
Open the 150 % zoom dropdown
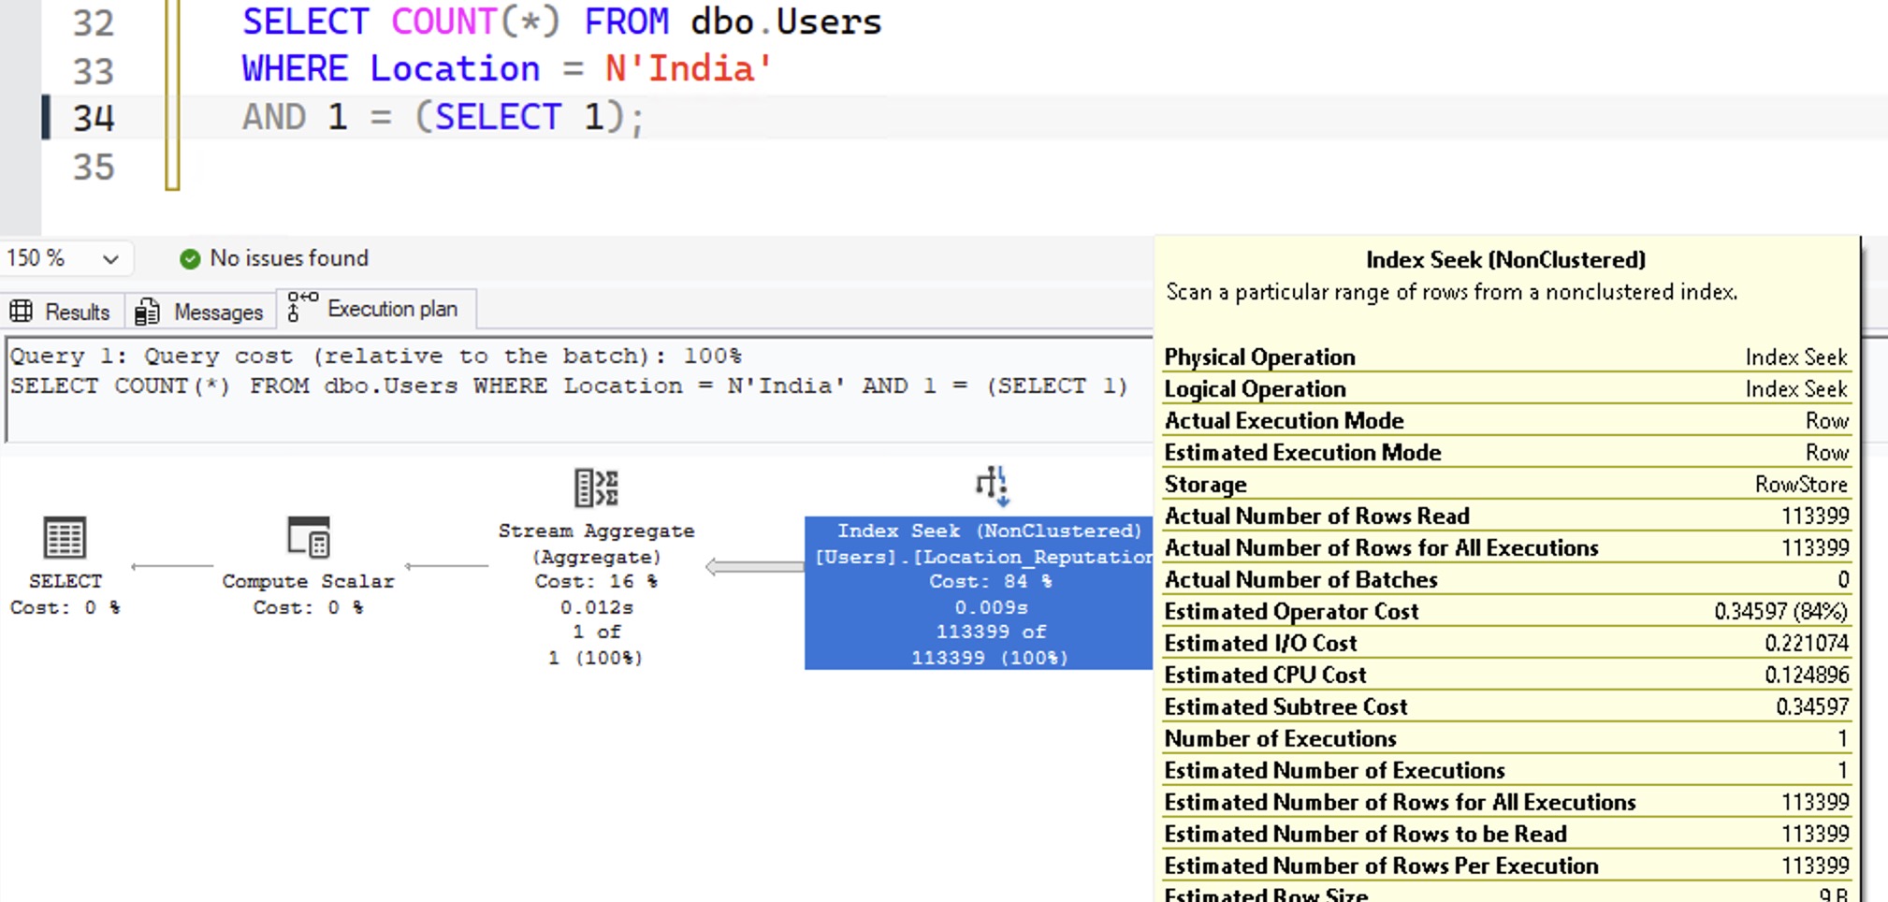coord(110,259)
